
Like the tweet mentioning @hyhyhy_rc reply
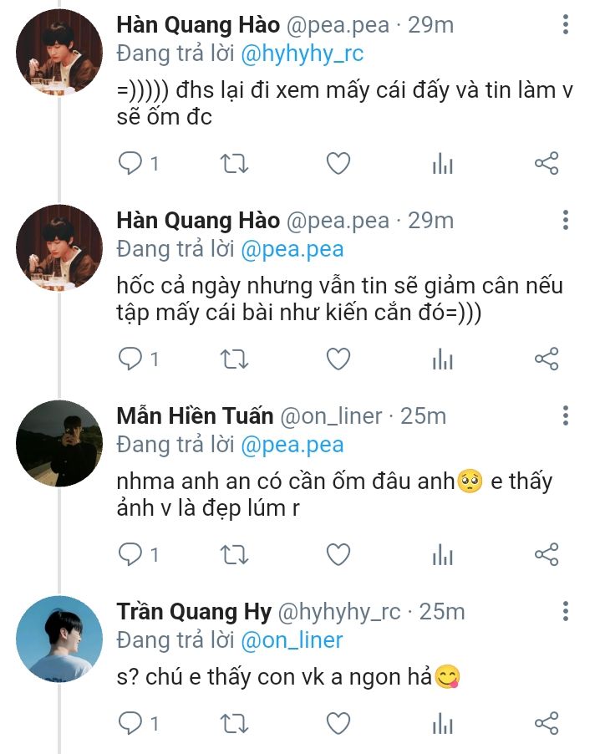coord(338,163)
